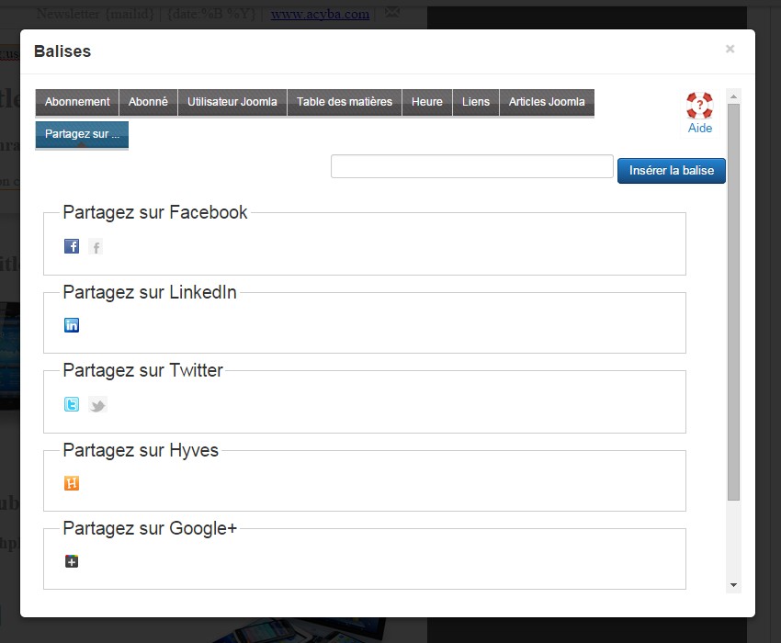Choose the Google+ share icon
781x643 pixels.
pos(72,561)
